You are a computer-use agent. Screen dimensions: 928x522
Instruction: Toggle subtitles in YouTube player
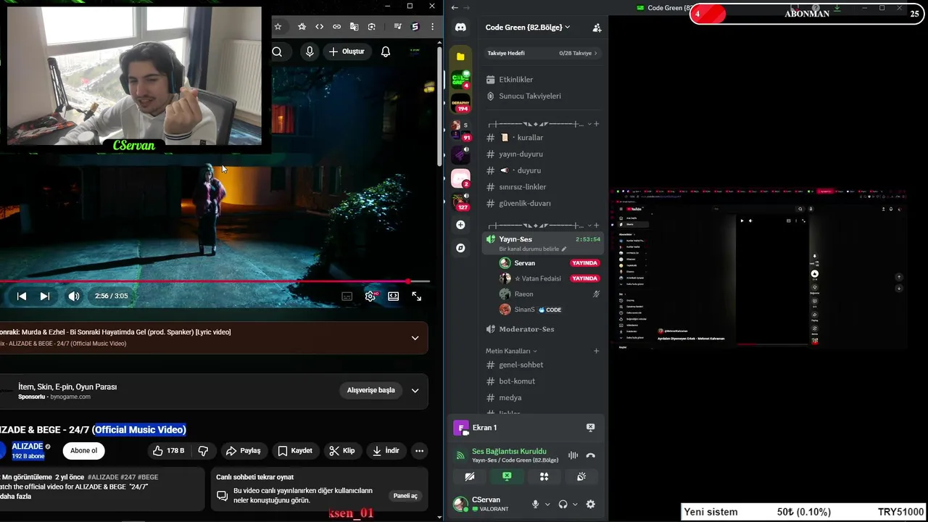coord(347,296)
